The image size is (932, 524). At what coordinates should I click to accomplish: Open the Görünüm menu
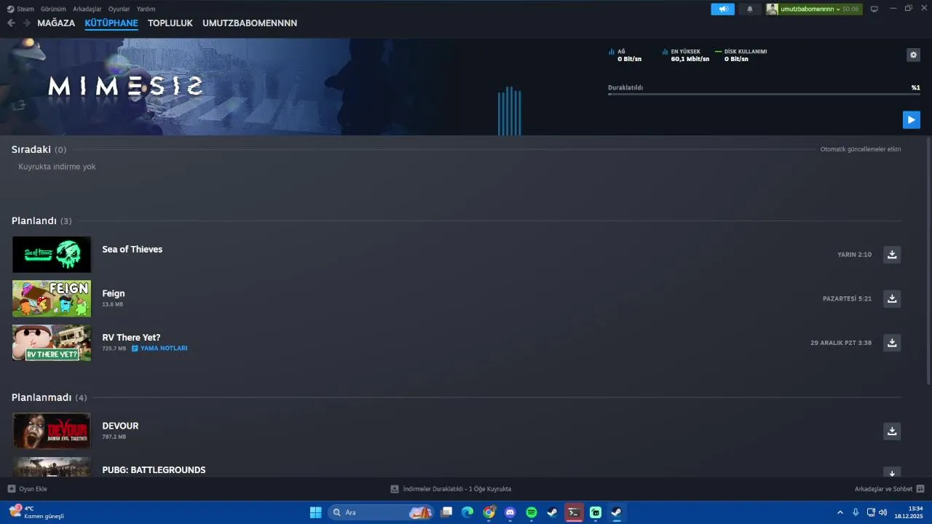[53, 9]
